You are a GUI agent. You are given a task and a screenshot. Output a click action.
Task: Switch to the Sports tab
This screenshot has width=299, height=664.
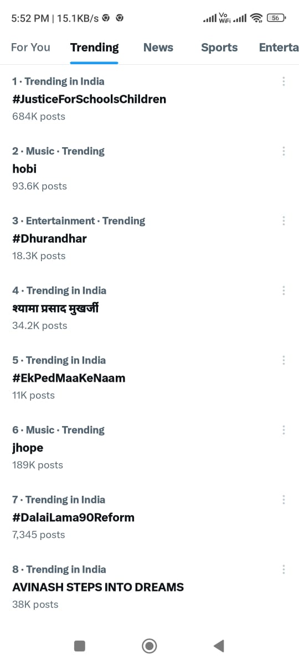219,48
